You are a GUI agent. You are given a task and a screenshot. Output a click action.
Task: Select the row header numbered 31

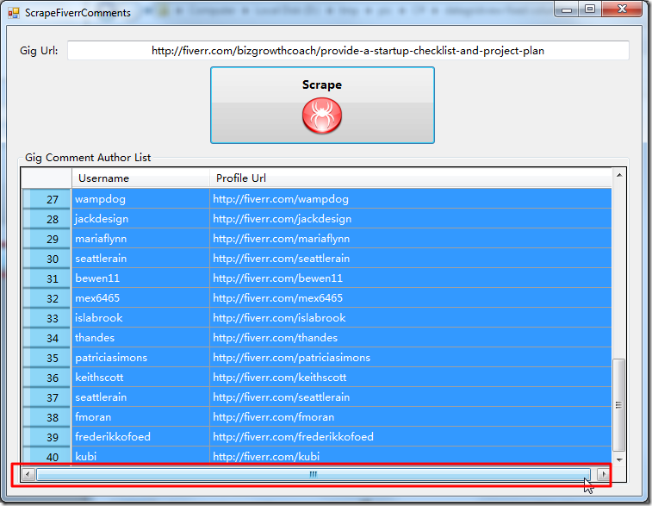tap(47, 278)
